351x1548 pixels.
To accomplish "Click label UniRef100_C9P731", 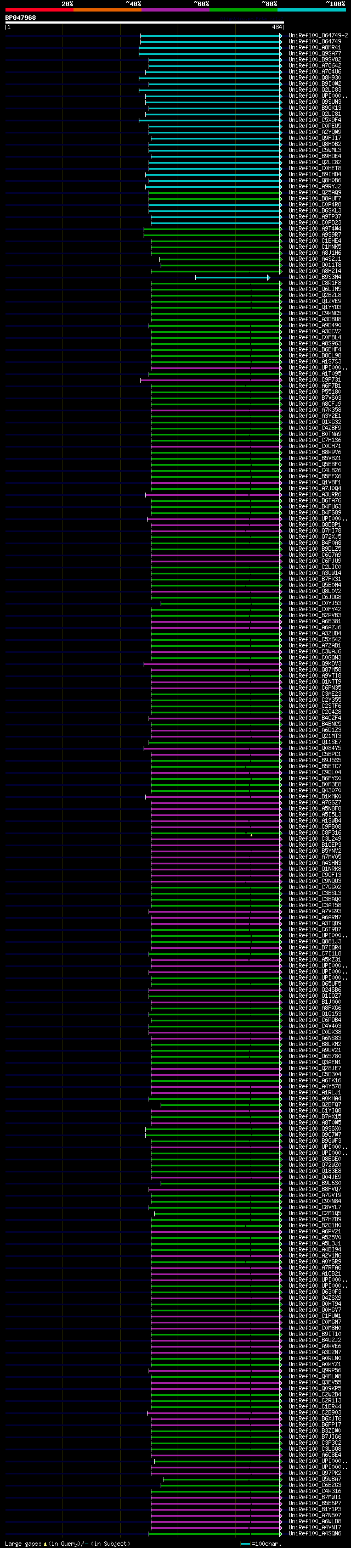I will [315, 380].
